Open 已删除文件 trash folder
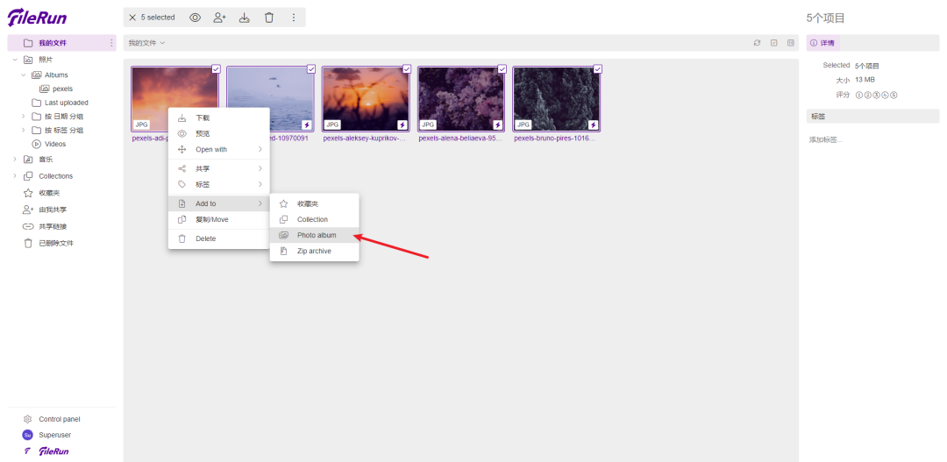This screenshot has height=462, width=947. point(55,244)
